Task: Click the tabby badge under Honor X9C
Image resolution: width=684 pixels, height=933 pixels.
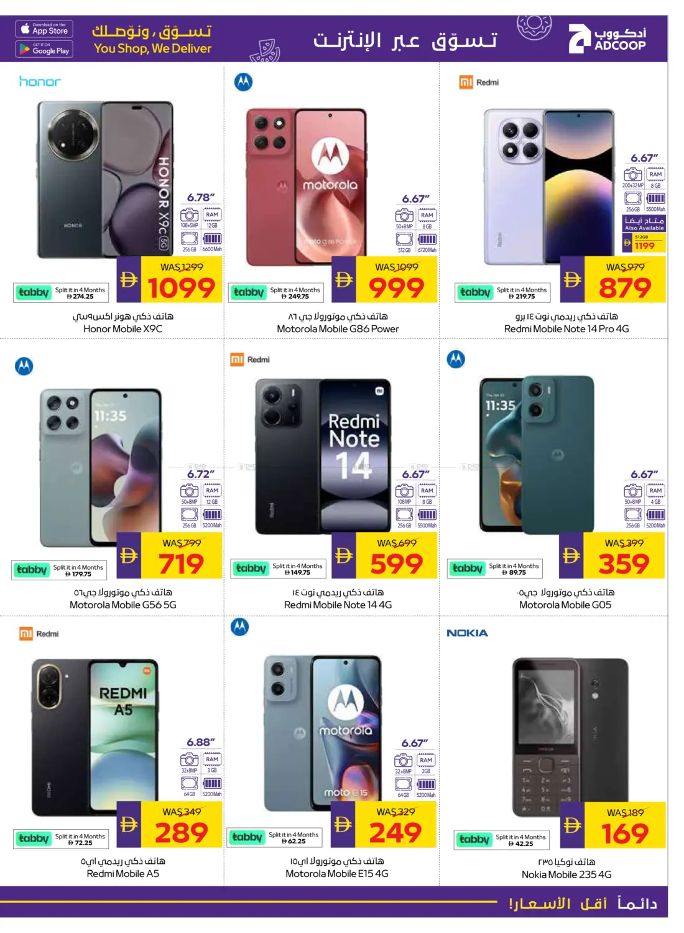Action: (x=61, y=292)
